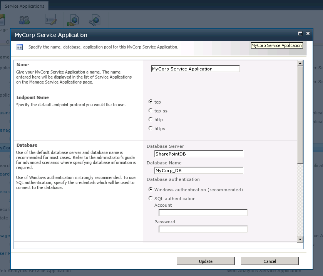
Task: Click the Properties form-and-pencil ribbon icon
Action: (x=51, y=20)
